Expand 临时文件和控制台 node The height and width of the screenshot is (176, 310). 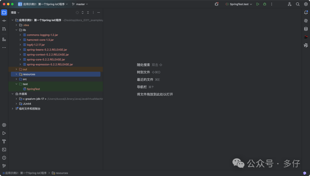[x=12, y=109]
